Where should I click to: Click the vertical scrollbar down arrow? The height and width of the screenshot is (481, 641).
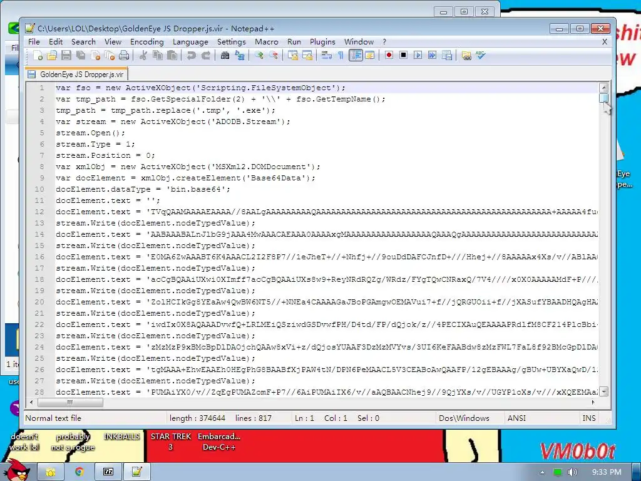pos(603,391)
